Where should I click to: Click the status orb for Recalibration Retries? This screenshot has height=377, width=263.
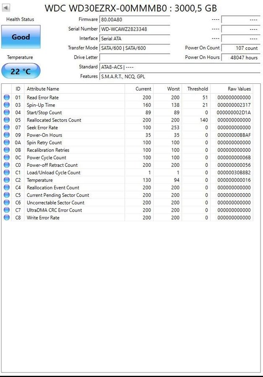click(7, 150)
